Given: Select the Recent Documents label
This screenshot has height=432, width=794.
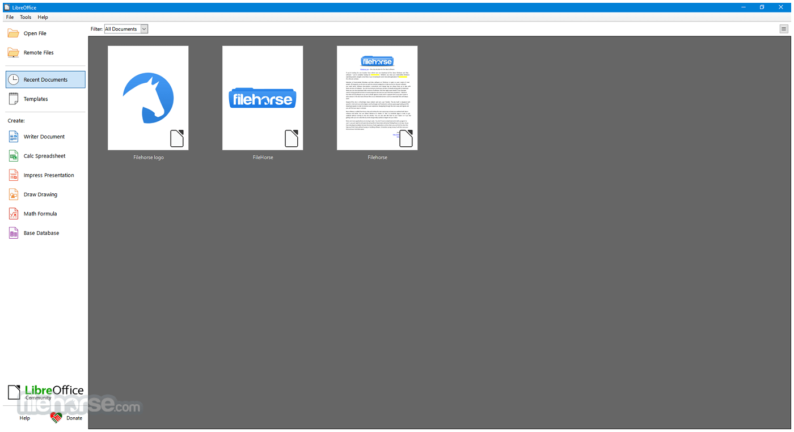Looking at the screenshot, I should (45, 80).
